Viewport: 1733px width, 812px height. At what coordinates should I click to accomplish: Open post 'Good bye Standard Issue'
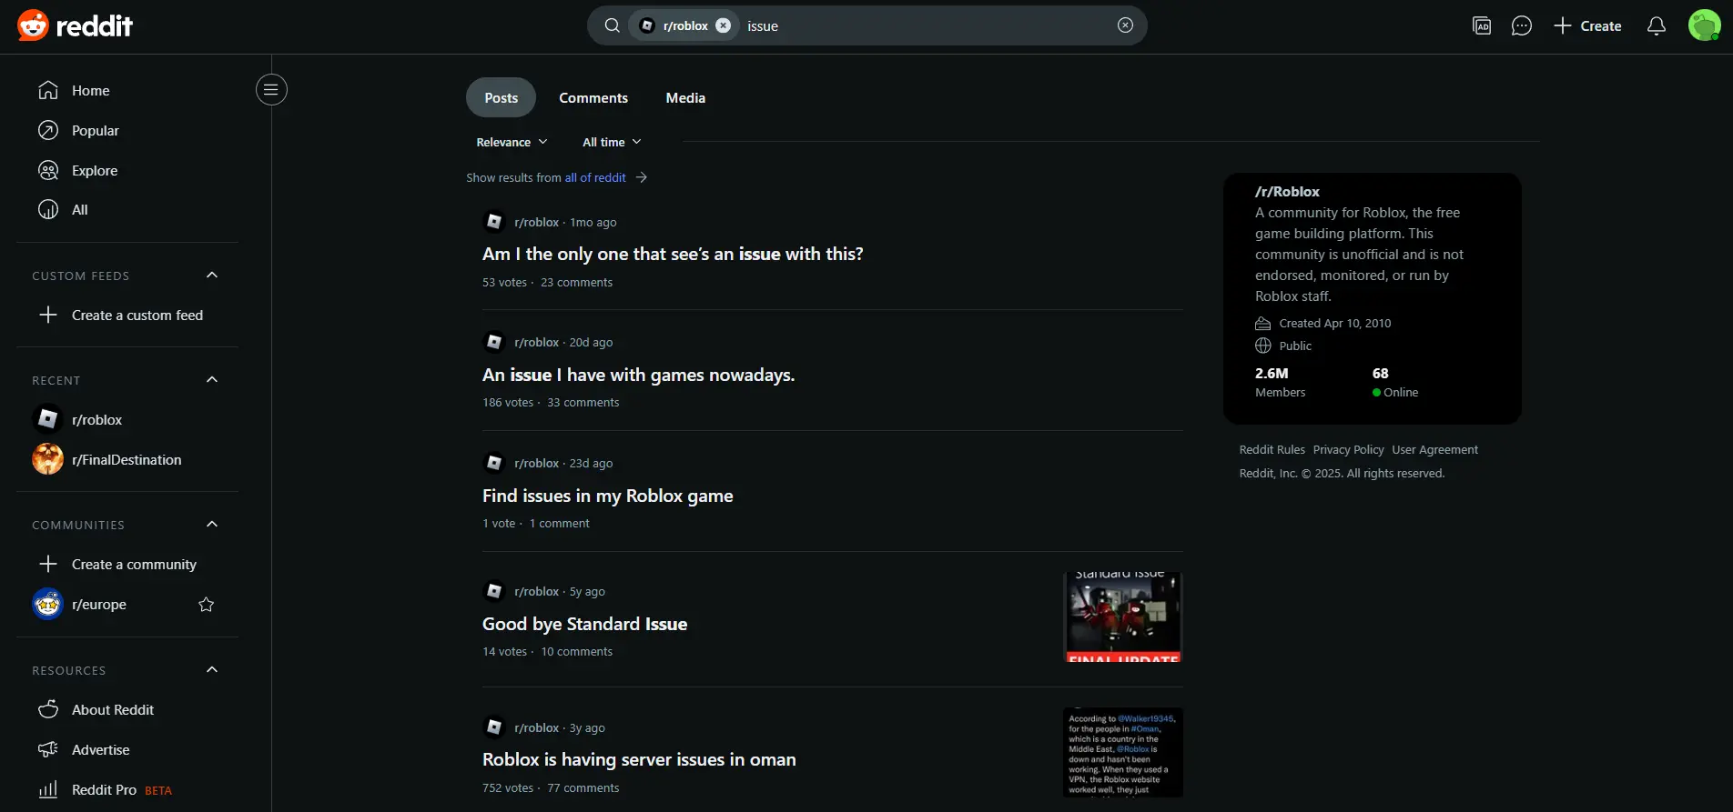(584, 625)
